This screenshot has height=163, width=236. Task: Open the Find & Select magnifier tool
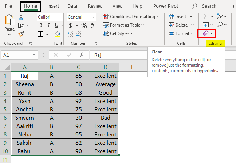pos(220,25)
